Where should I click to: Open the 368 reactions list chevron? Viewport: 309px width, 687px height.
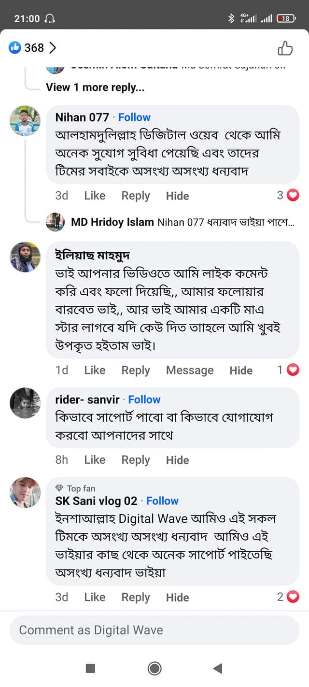click(53, 48)
